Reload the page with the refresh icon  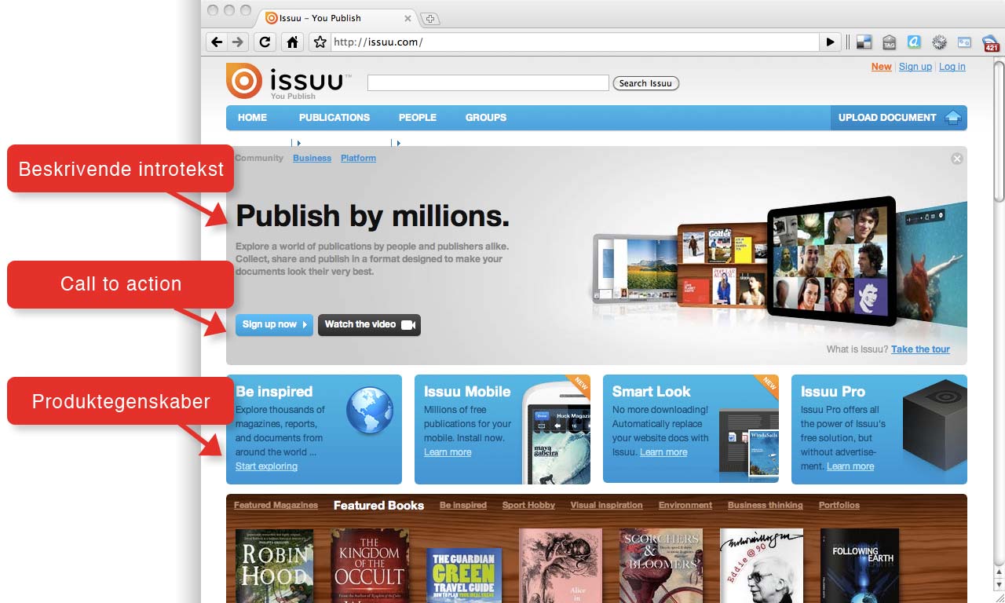tap(265, 42)
